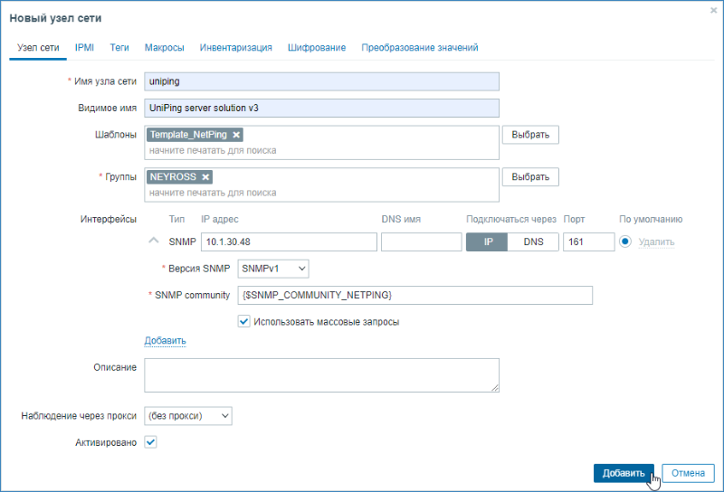Click Выбрать button for Группы
This screenshot has height=492, width=724.
click(x=530, y=176)
